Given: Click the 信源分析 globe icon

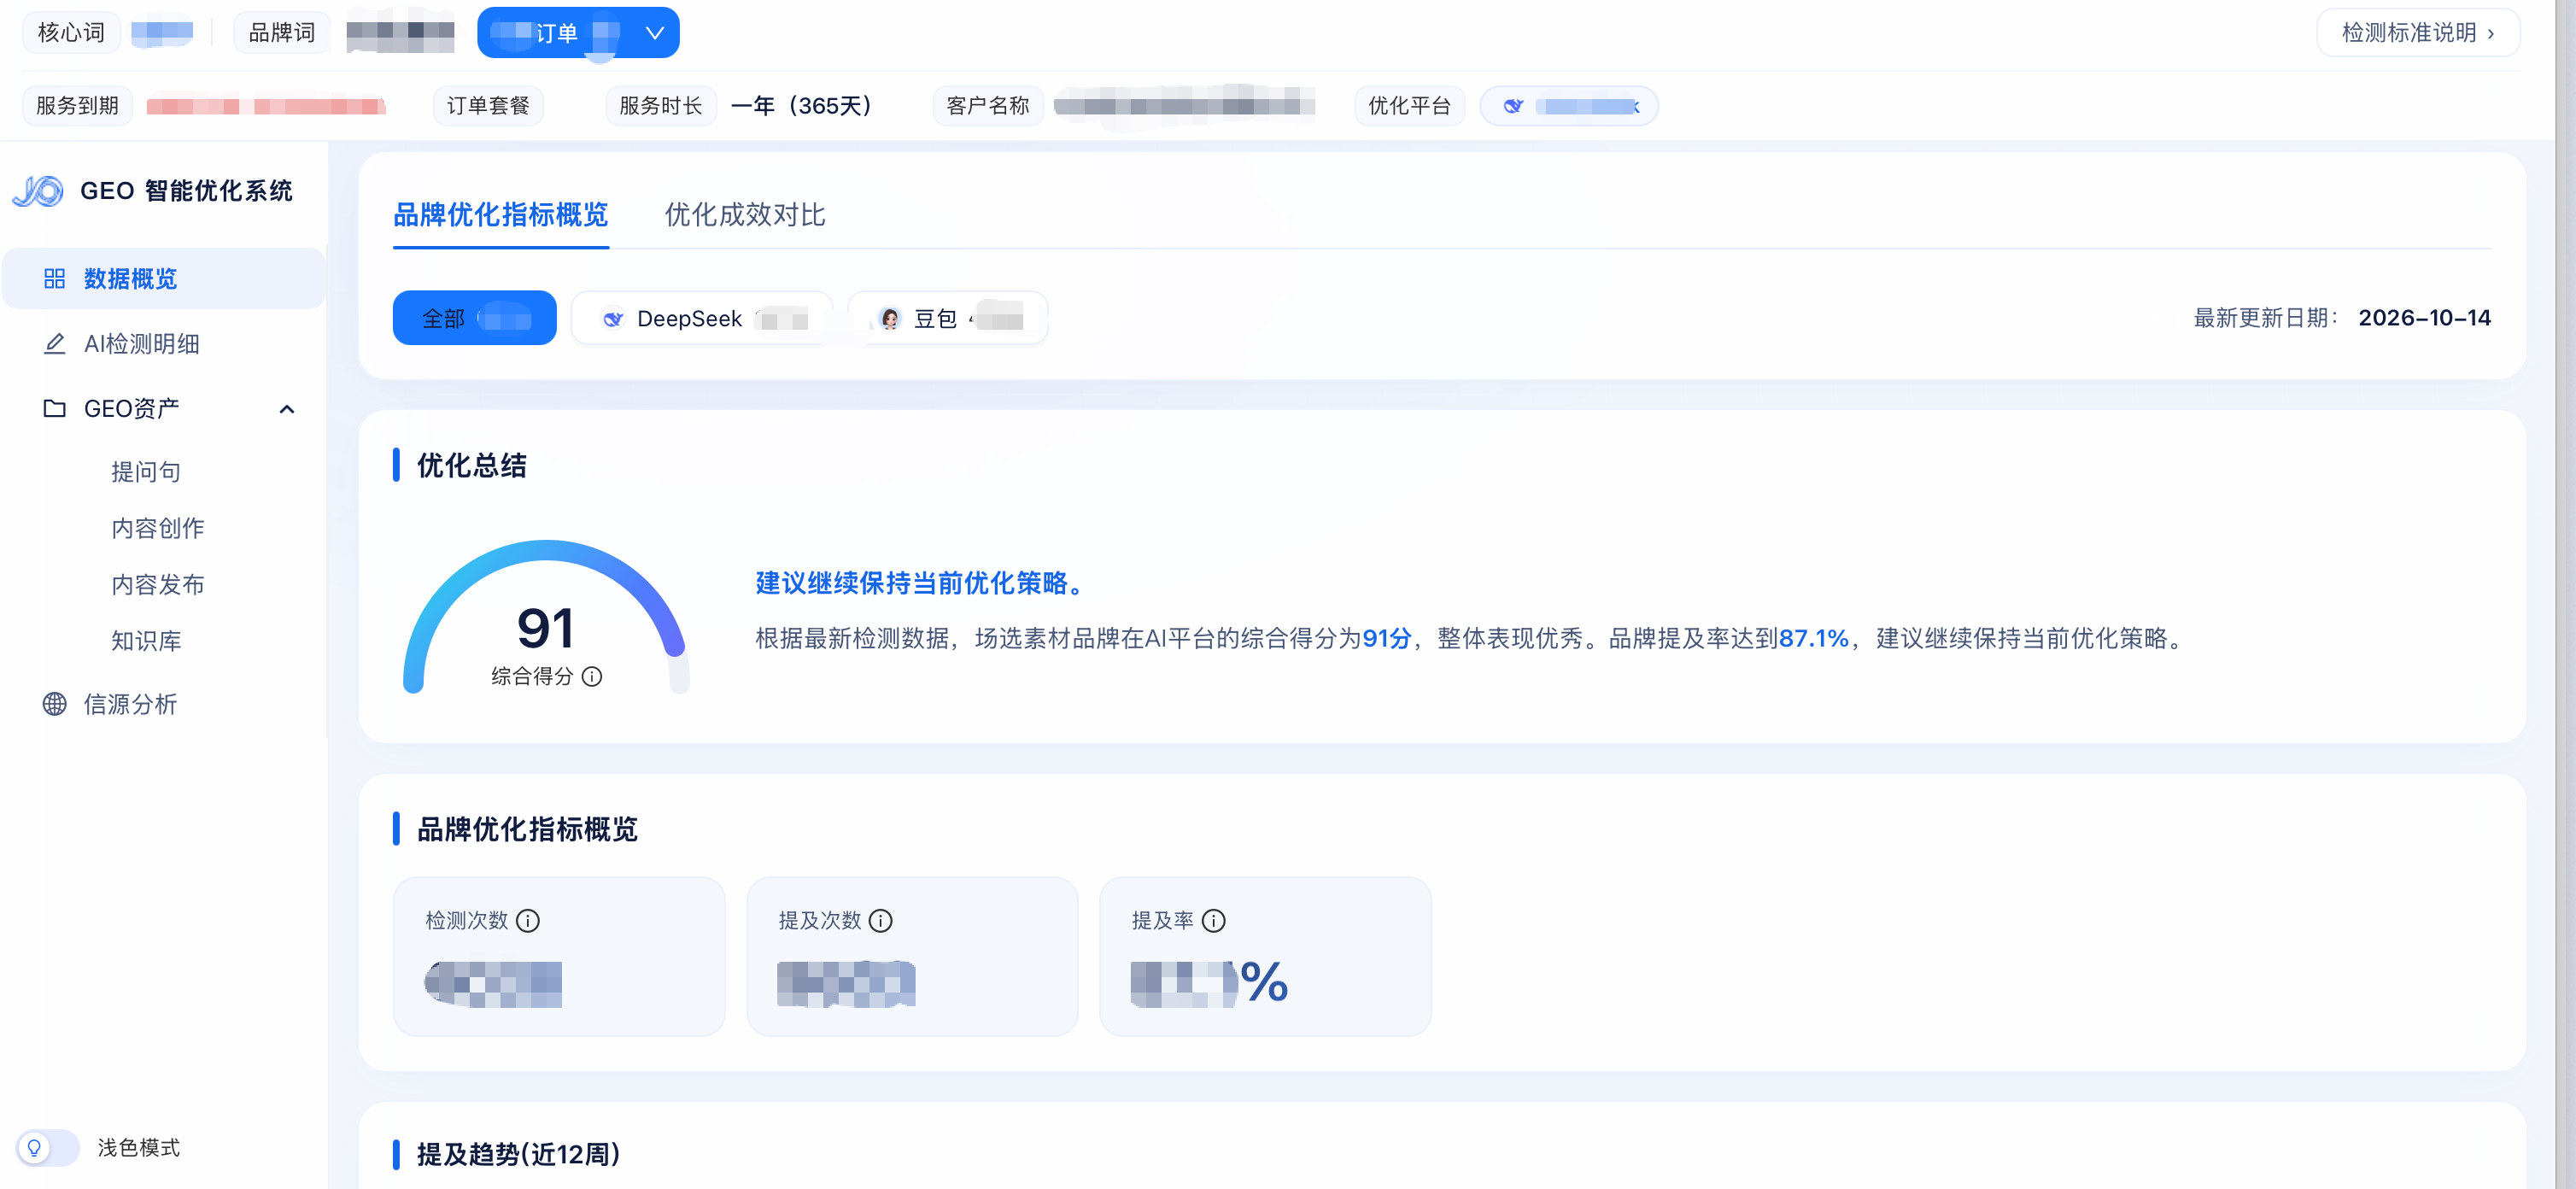Looking at the screenshot, I should (x=54, y=704).
